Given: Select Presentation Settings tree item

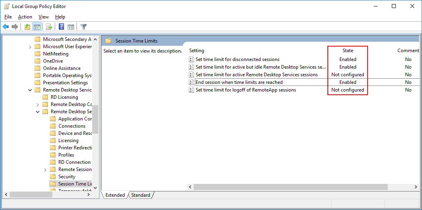Looking at the screenshot, I should 65,83.
